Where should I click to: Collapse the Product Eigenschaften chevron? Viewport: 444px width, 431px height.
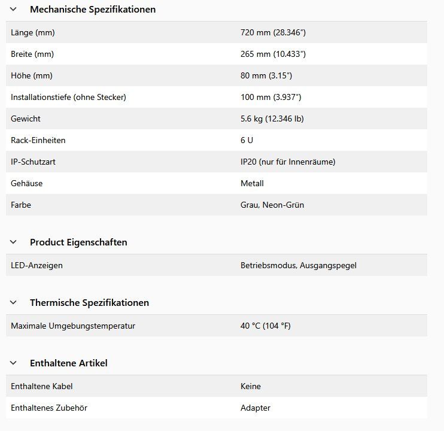(13, 242)
